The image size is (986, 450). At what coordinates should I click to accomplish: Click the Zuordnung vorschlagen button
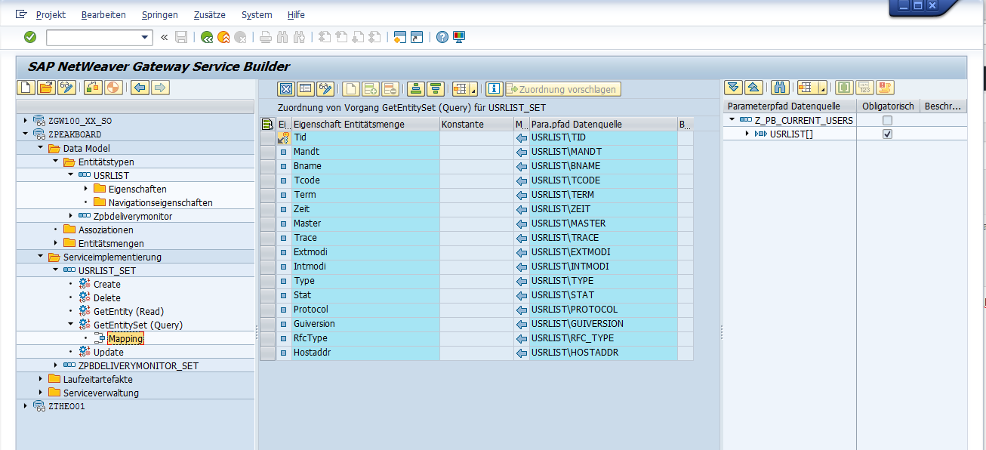pos(562,89)
